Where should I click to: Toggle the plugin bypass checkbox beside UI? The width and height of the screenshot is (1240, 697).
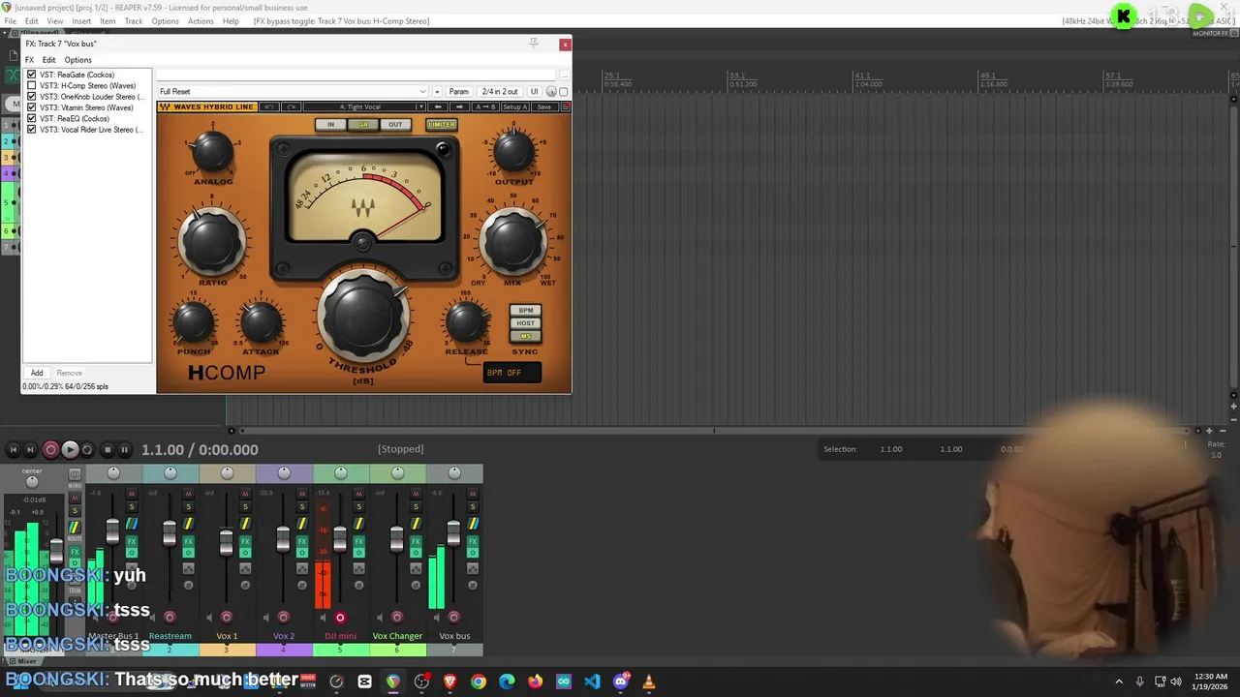point(564,92)
